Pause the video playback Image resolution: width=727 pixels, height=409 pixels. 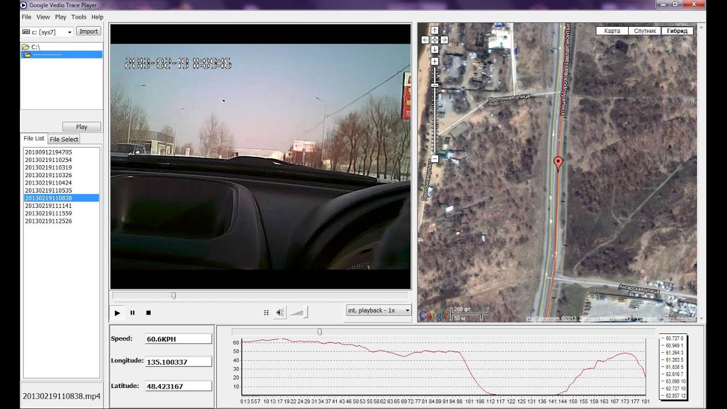pos(133,312)
